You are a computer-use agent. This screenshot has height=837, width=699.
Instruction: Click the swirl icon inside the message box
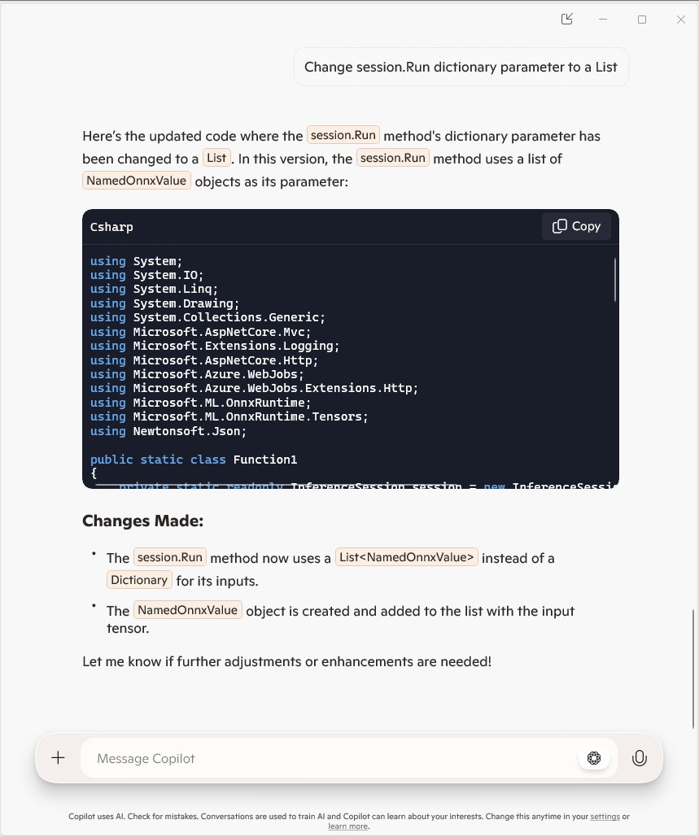point(594,758)
